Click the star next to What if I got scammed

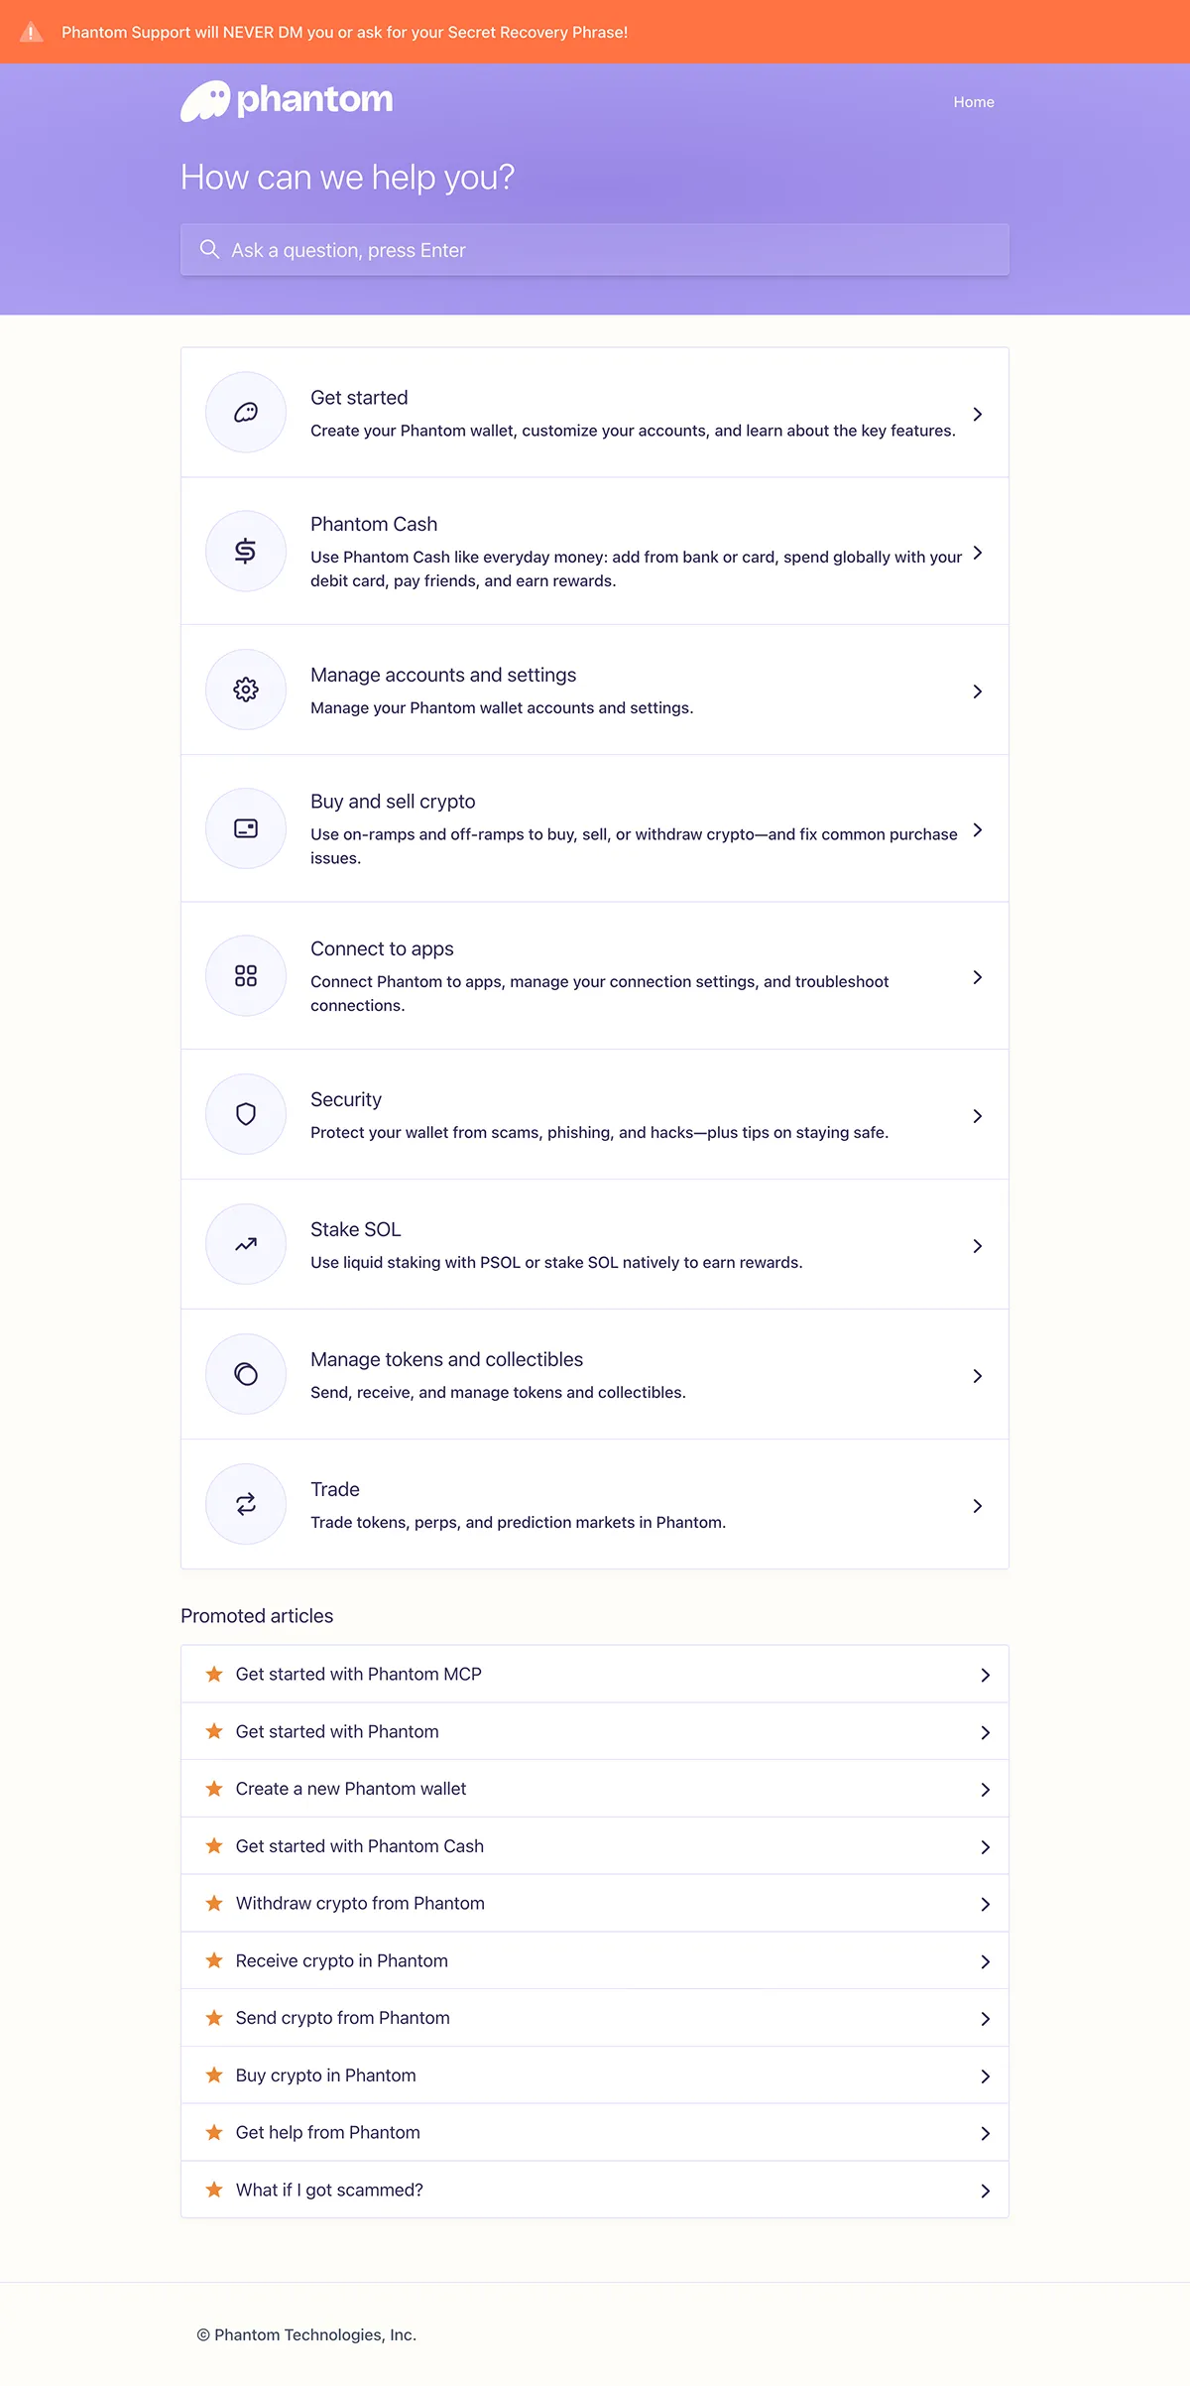(x=214, y=2190)
